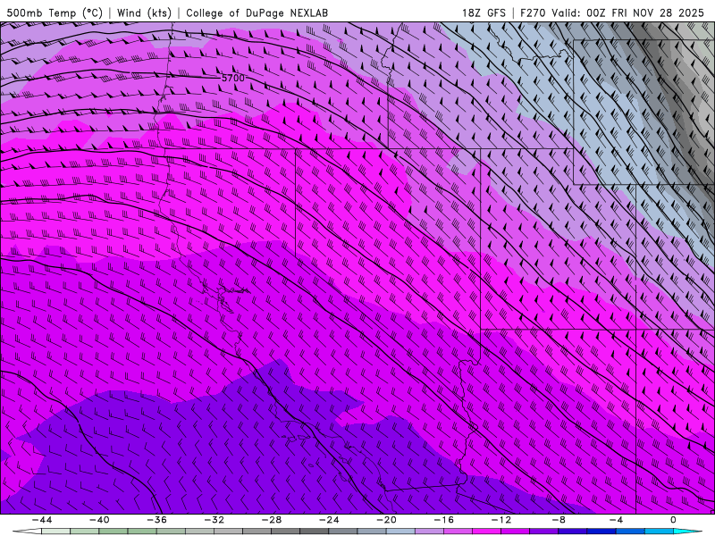Select the '-12' colorbar scale label

pos(501,520)
